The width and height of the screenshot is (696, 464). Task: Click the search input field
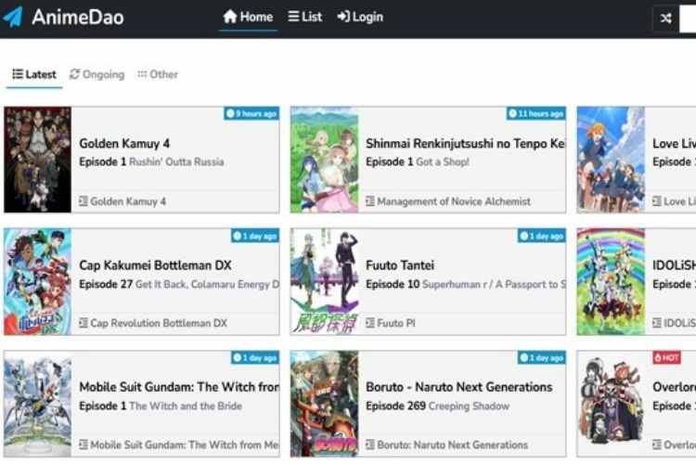coord(688,19)
